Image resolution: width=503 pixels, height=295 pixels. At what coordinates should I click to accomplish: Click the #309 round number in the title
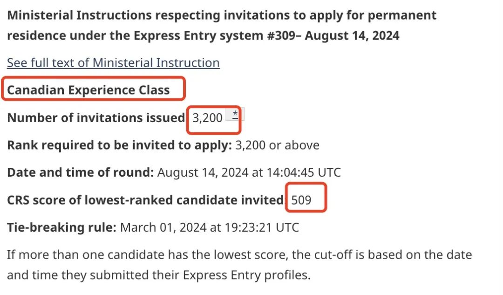(281, 35)
